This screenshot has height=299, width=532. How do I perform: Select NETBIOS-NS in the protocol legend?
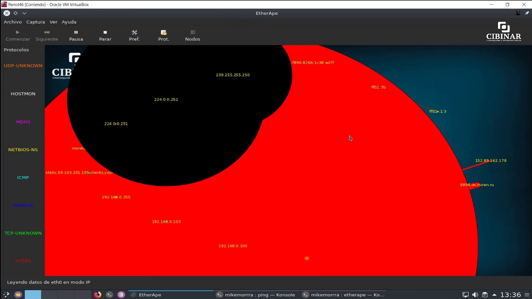(23, 149)
